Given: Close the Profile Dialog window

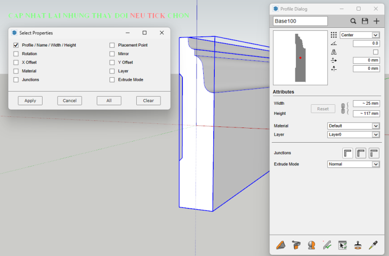Looking at the screenshot, I should [376, 9].
